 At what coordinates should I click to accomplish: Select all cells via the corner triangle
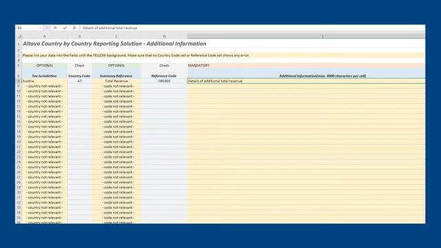(x=19, y=37)
